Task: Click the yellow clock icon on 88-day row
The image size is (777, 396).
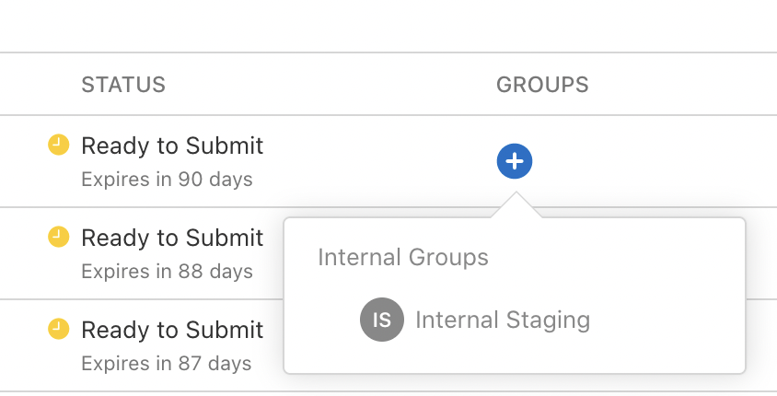Action: pyautogui.click(x=58, y=237)
